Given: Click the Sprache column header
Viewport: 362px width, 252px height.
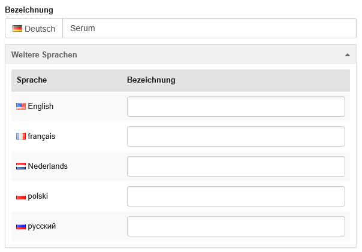Looking at the screenshot, I should (x=32, y=80).
